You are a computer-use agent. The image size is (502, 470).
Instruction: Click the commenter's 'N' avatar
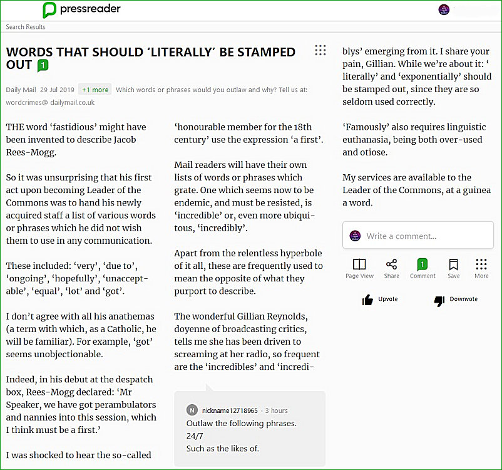[192, 410]
